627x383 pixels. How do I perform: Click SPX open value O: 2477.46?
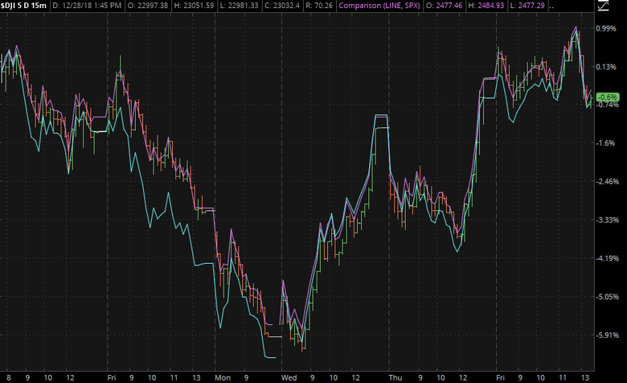(x=444, y=6)
